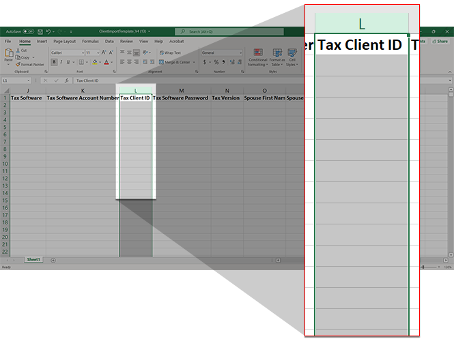Open the Help tab
The image size is (454, 339).
pos(158,42)
